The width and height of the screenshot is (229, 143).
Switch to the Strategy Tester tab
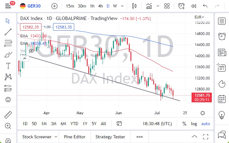[x=110, y=137]
